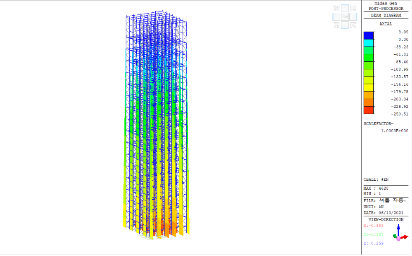412x256 pixels.
Task: Click the lower-left diagonal arrow of the view navigator
Action: click(x=336, y=25)
